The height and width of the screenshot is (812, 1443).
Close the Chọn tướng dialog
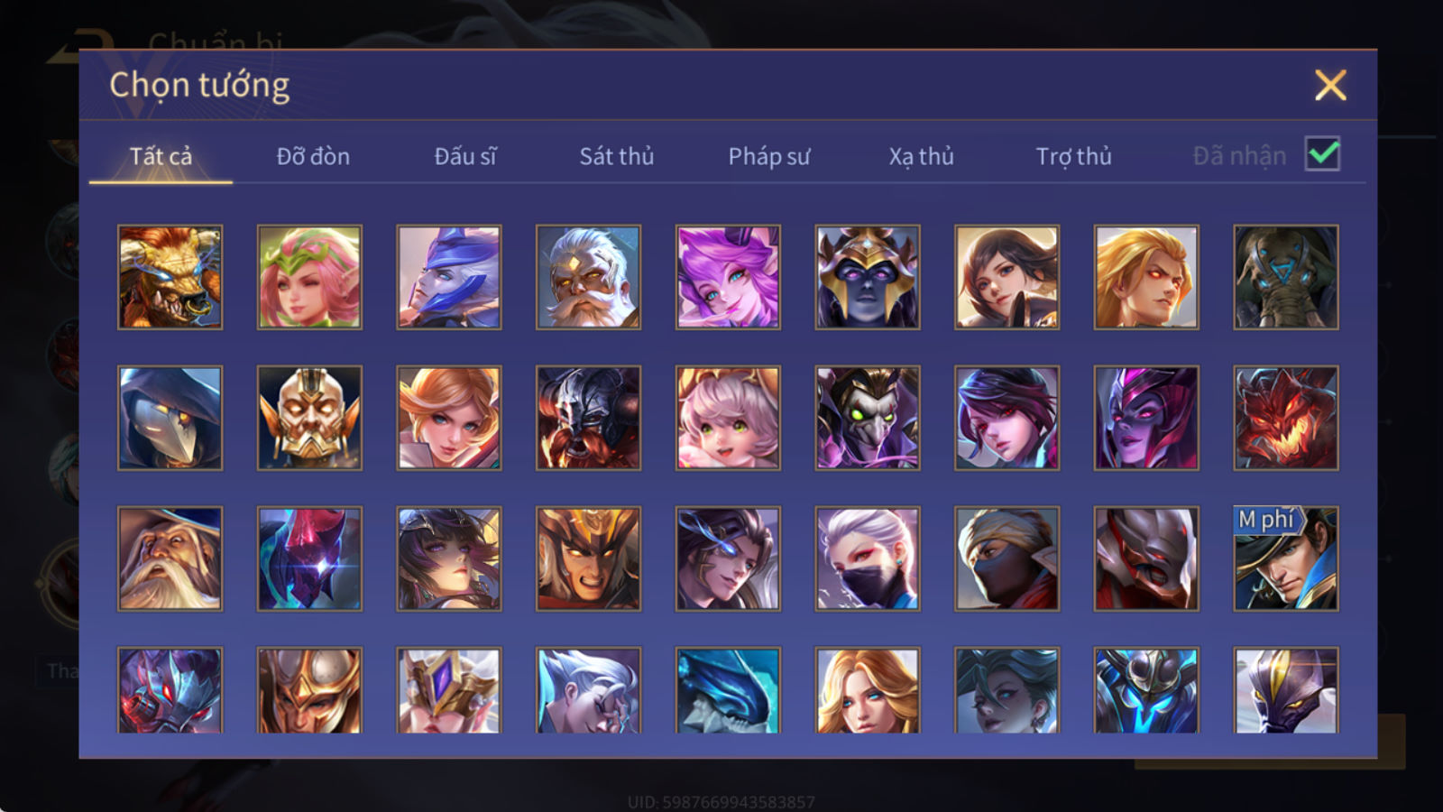point(1330,86)
